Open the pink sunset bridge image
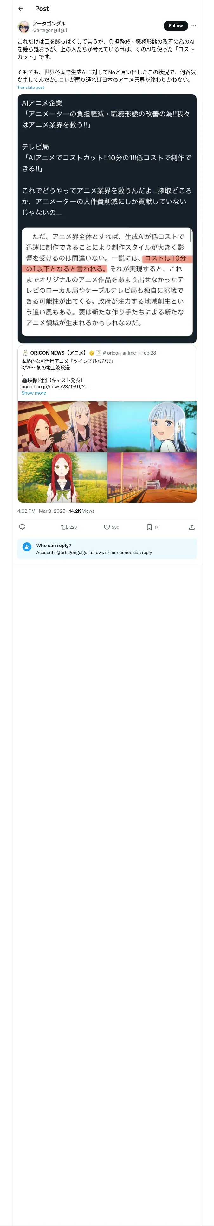Screen dimensions: 214x1226 (152, 477)
